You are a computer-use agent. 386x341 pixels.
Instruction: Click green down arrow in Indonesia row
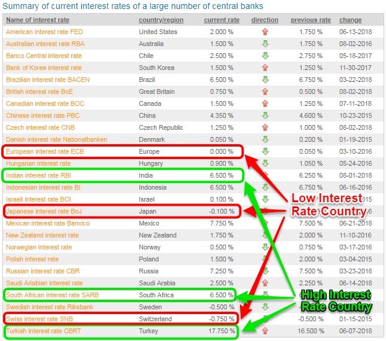(x=265, y=187)
